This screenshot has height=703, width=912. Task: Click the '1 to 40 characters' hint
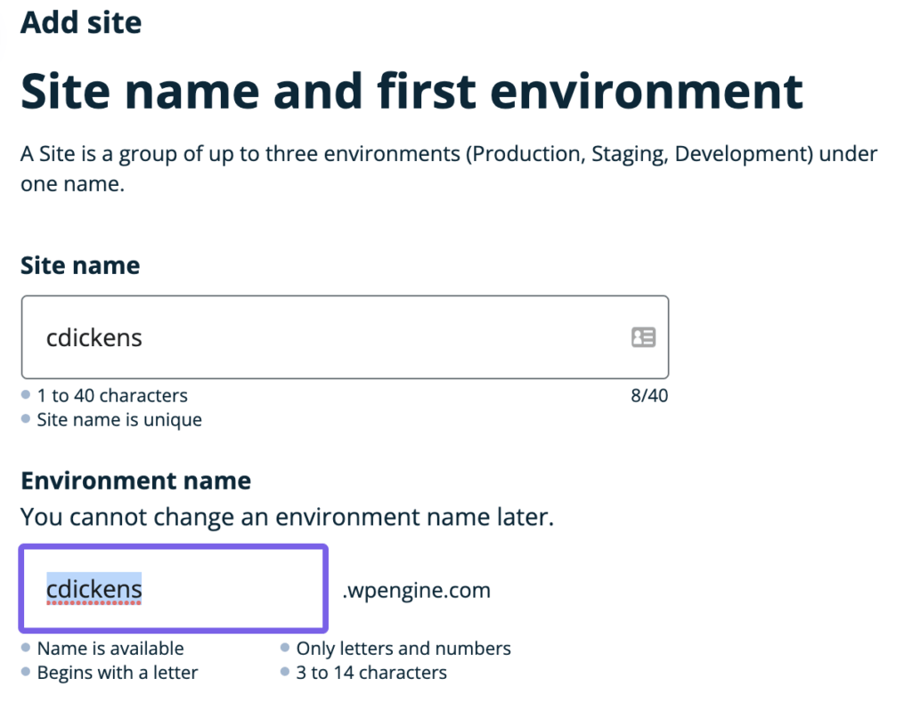[111, 395]
